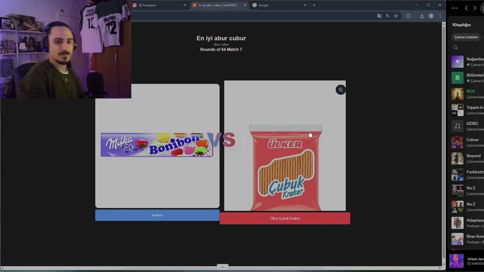Open the Bölümlerin green bookmark item
484x272 pixels.
pyautogui.click(x=467, y=78)
